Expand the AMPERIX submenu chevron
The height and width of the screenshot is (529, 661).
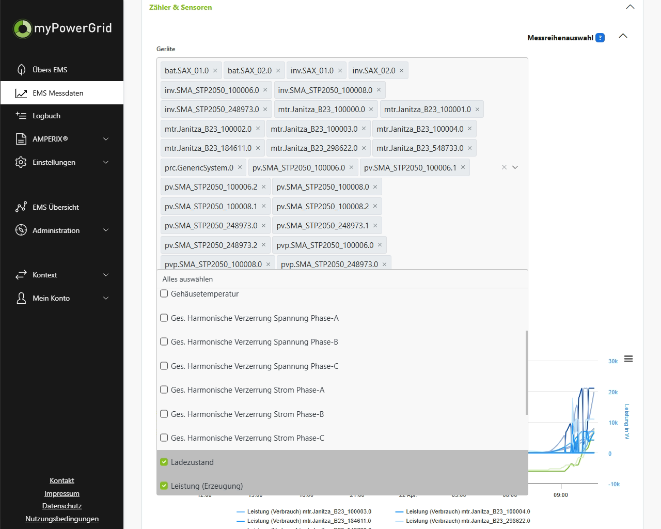tap(106, 139)
